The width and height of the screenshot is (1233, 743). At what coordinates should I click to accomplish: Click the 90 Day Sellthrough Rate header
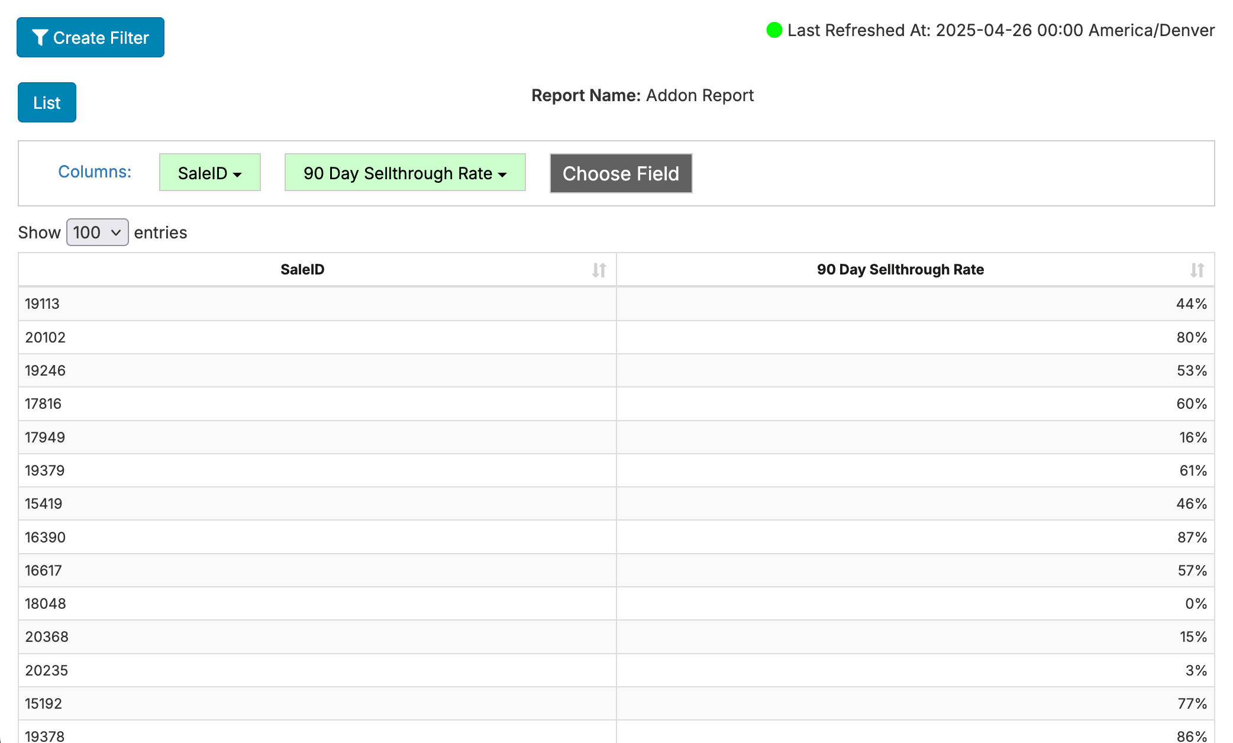pos(899,270)
